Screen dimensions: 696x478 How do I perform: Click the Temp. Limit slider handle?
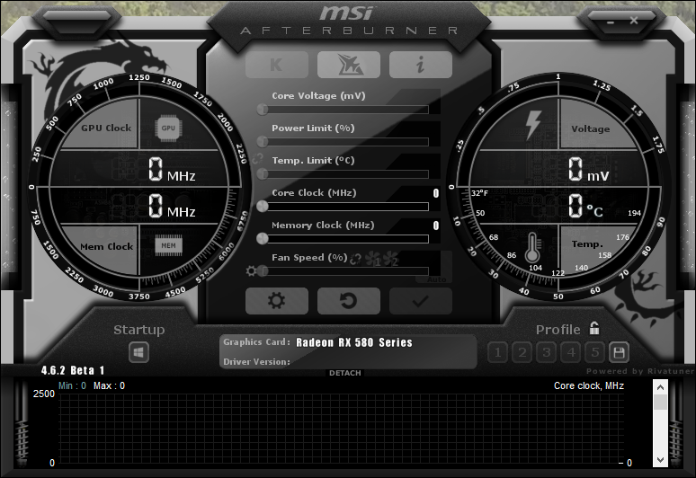[263, 173]
